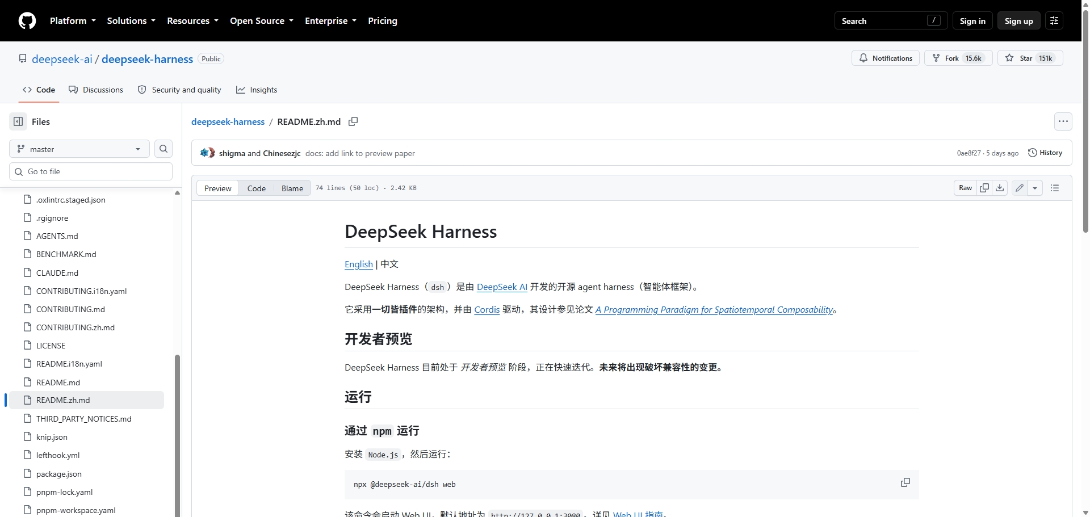The height and width of the screenshot is (517, 1090).
Task: Open the more file actions ellipsis menu
Action: pos(1063,121)
